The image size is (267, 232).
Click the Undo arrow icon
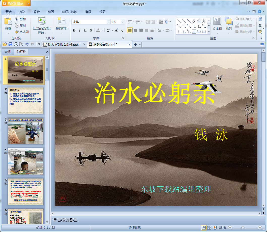click(27, 44)
